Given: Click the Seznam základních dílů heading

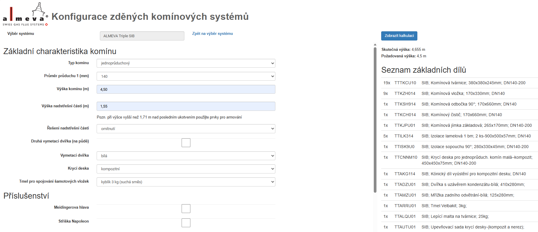Looking at the screenshot, I should click(x=424, y=70).
